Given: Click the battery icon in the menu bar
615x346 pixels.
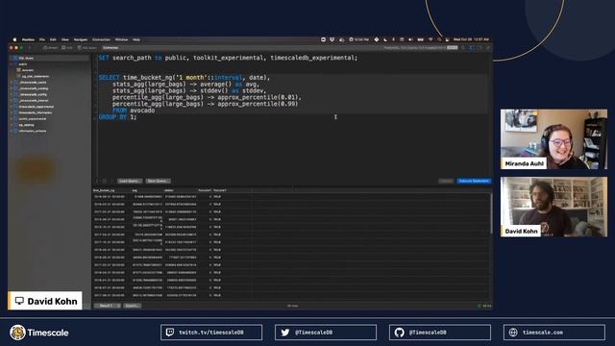Looking at the screenshot, I should 421,39.
